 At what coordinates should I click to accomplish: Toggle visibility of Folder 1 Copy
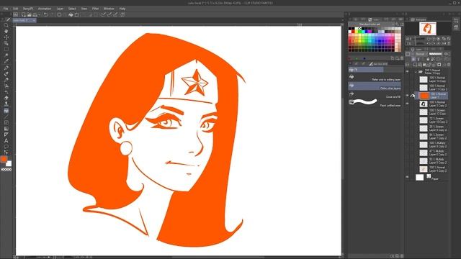tap(407, 71)
